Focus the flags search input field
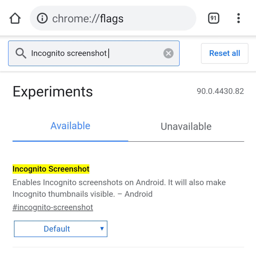The width and height of the screenshot is (256, 256). (x=94, y=53)
